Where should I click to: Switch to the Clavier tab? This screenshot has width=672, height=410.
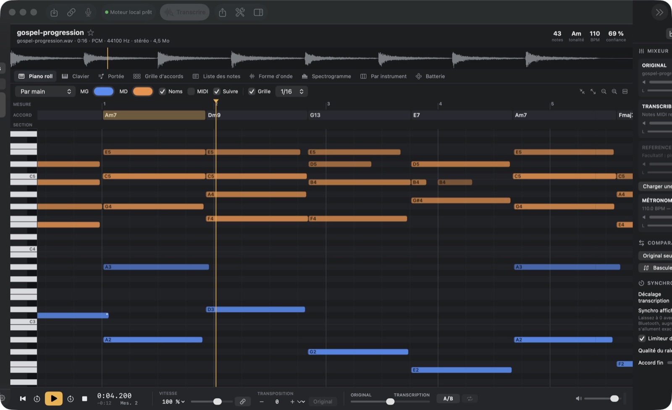[76, 76]
